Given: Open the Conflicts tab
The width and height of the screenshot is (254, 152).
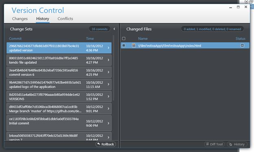Looking at the screenshot, I should coord(65,19).
